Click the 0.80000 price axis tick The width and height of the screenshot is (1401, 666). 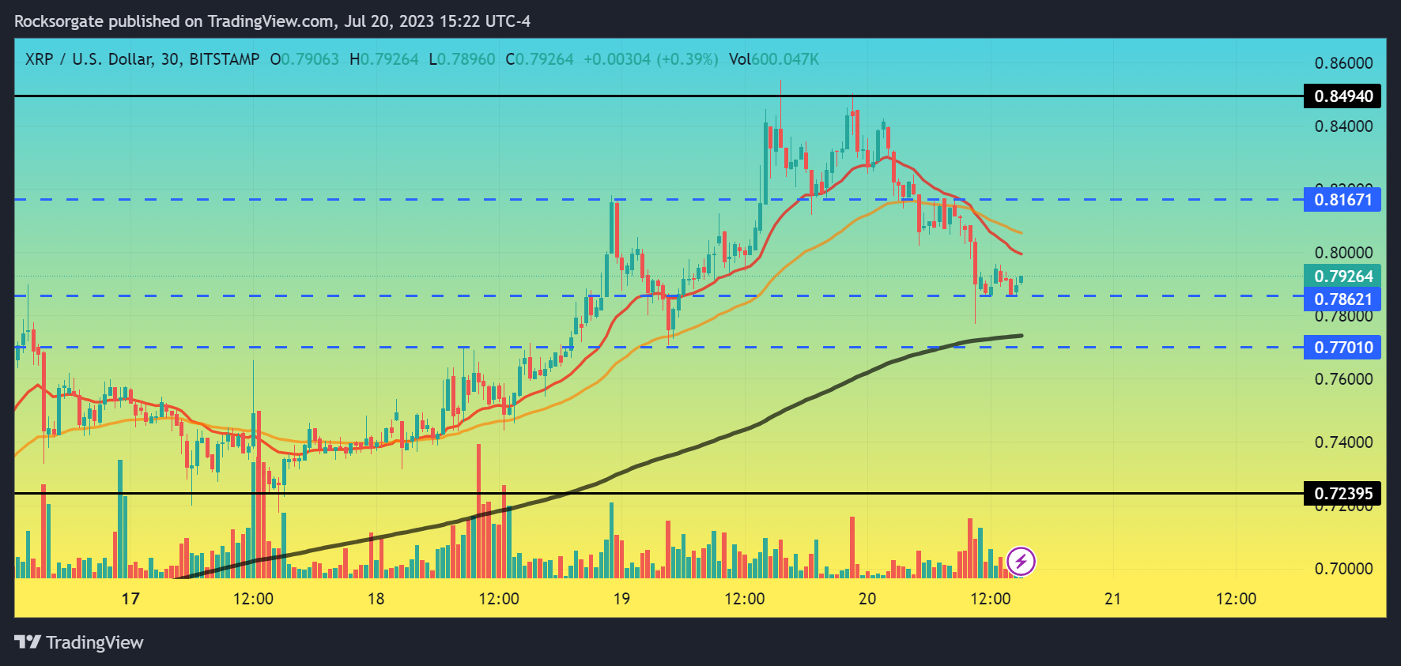tap(1343, 253)
